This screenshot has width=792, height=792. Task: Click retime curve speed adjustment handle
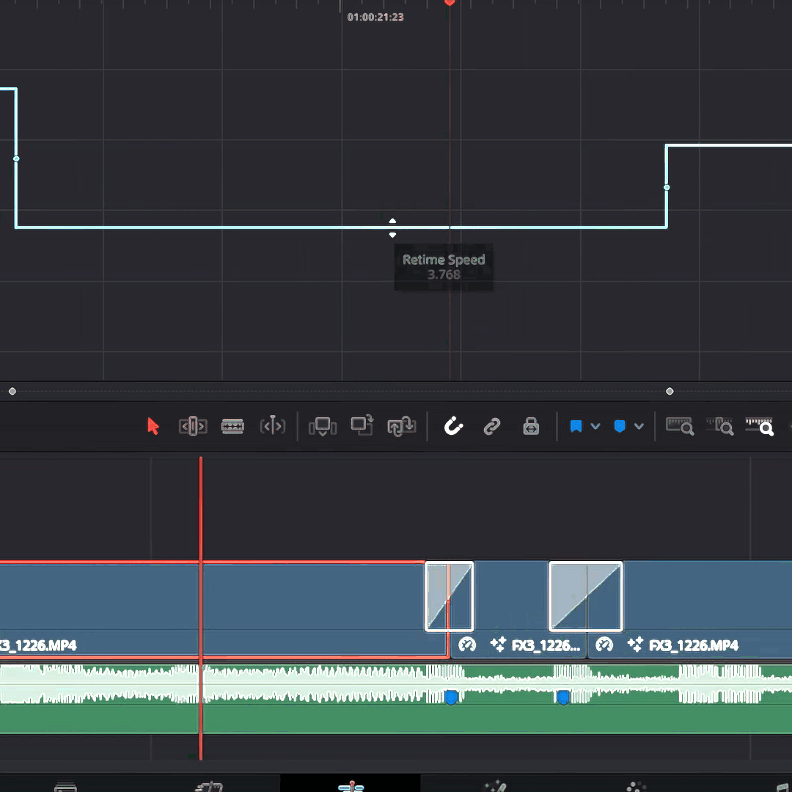(392, 227)
